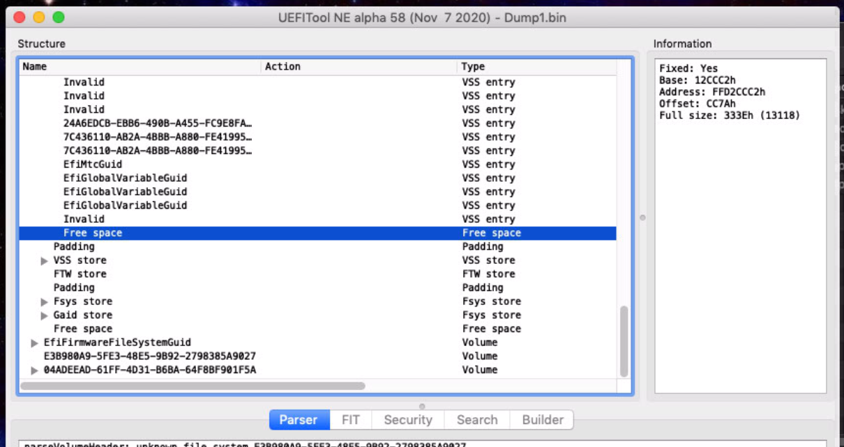844x447 pixels.
Task: Expand the EfiFirmwareFileSystemGuid volume
Action: [x=35, y=343]
